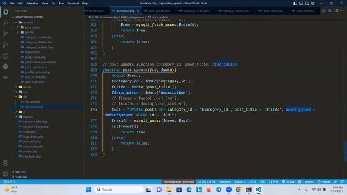Click the VS Code logo menu icon

[4, 3]
